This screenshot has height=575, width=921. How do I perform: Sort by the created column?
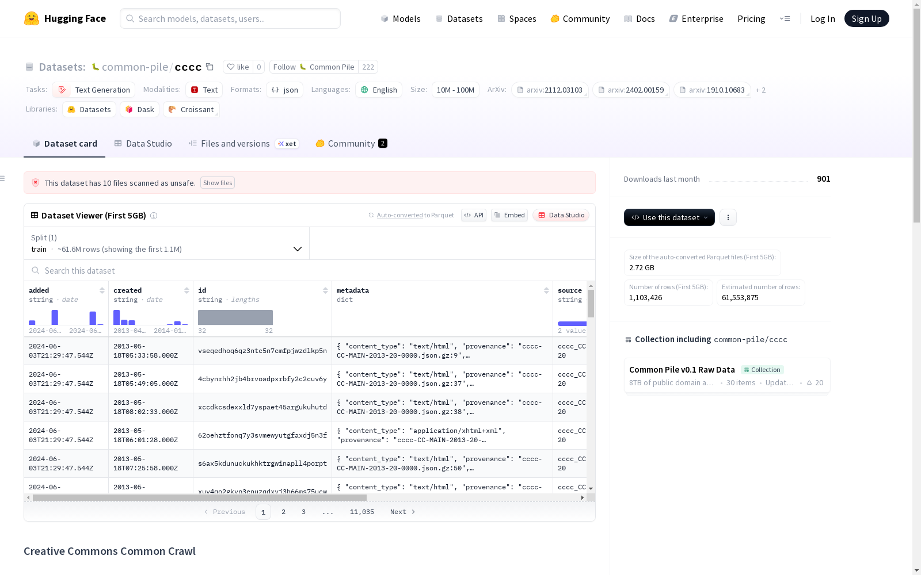click(187, 290)
